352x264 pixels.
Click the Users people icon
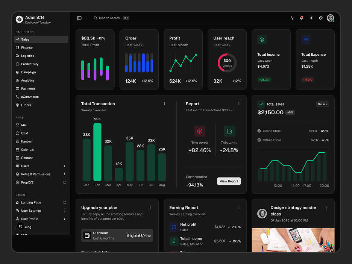[x=18, y=166]
